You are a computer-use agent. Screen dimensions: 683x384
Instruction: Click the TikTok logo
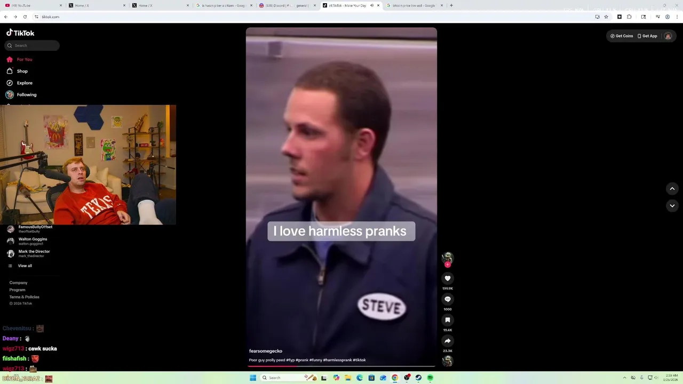point(20,33)
